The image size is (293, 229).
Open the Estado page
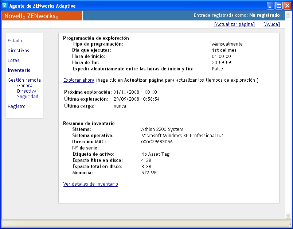pos(15,40)
